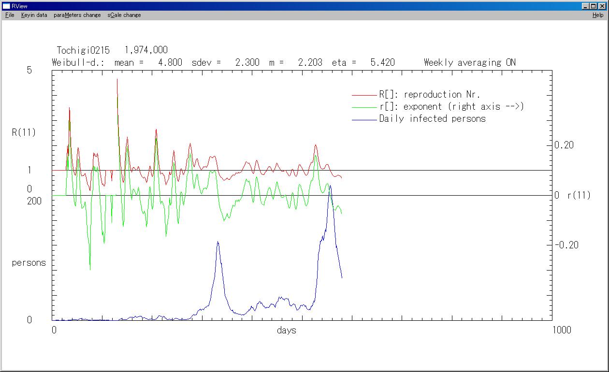Click the green legend line for exponent

click(364, 107)
